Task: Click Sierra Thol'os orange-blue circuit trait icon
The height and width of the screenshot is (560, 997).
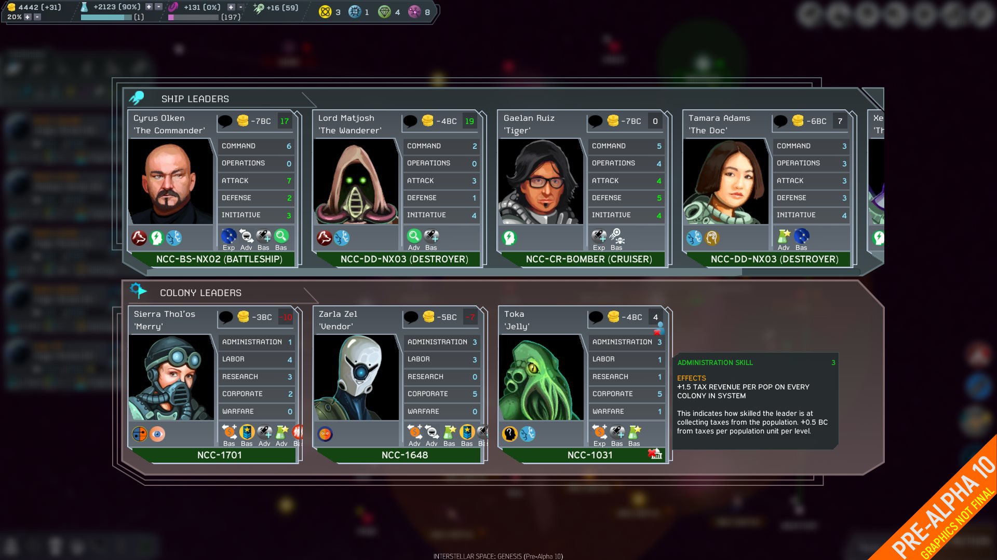Action: pyautogui.click(x=140, y=434)
